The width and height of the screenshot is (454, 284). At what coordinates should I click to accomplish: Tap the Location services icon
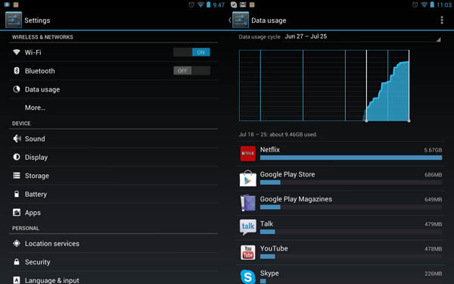click(17, 243)
